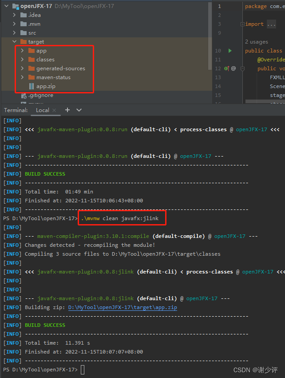Close the Local terminal tab
The width and height of the screenshot is (285, 378).
pyautogui.click(x=54, y=110)
